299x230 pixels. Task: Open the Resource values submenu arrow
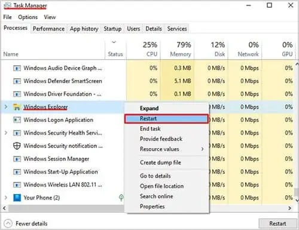(x=202, y=149)
